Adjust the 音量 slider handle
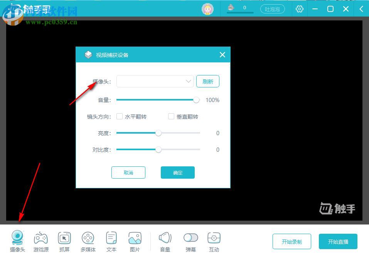This screenshot has height=258, width=369. pos(196,100)
